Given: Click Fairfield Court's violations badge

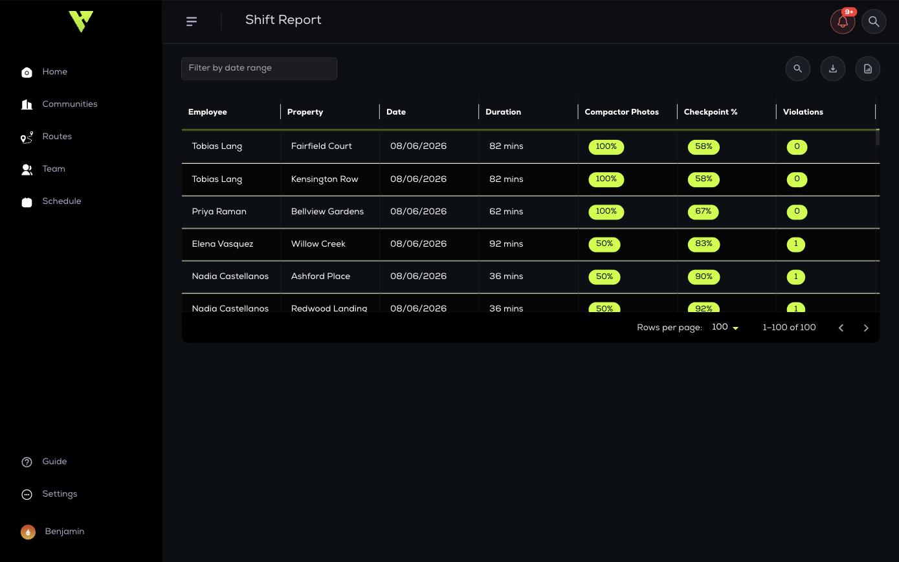Looking at the screenshot, I should 797,147.
